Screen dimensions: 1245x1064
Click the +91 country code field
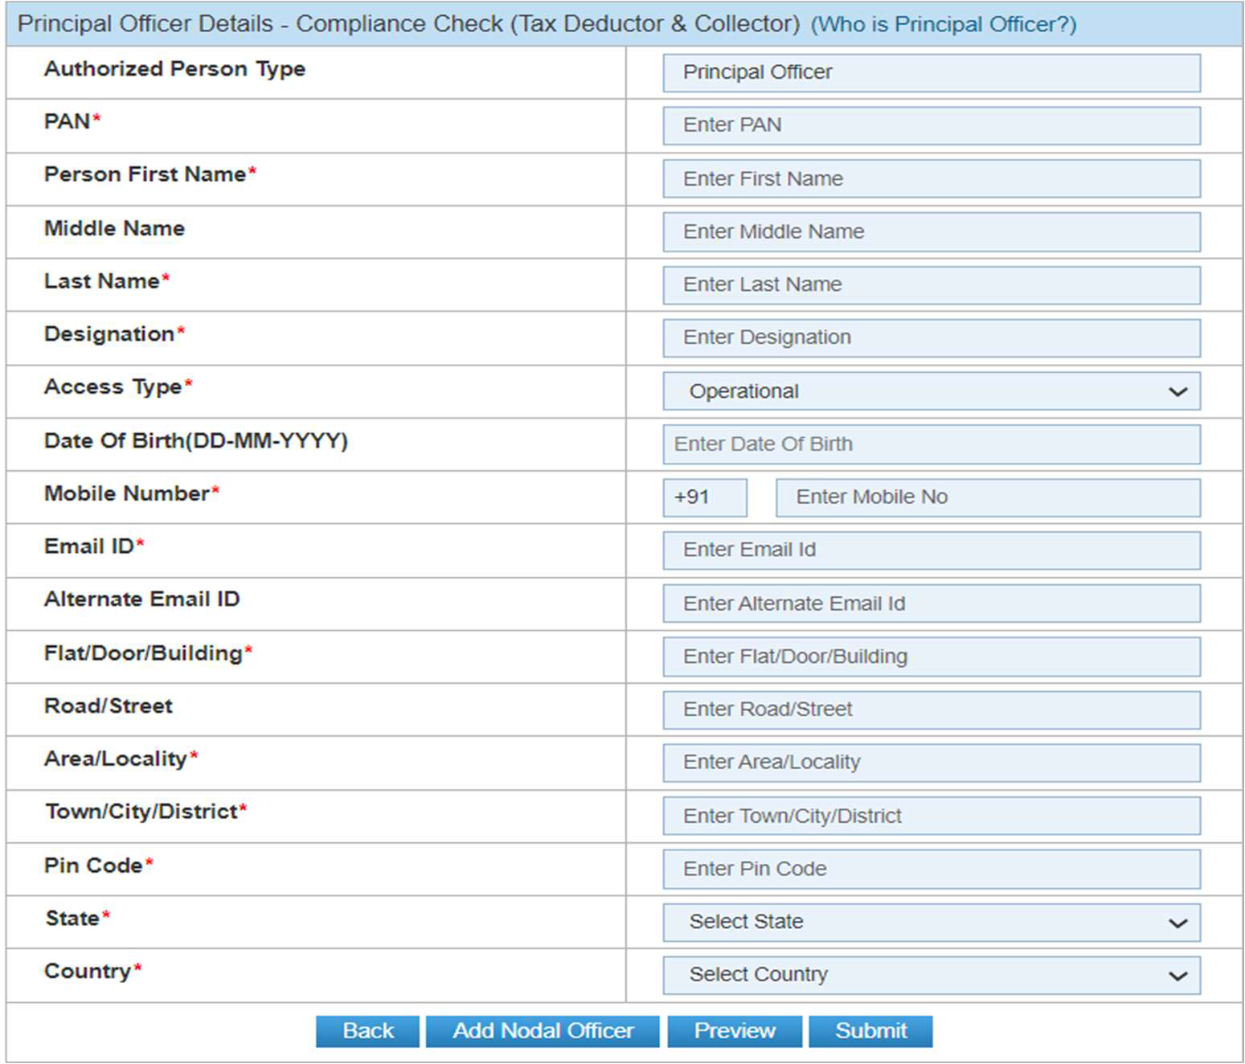(x=705, y=497)
